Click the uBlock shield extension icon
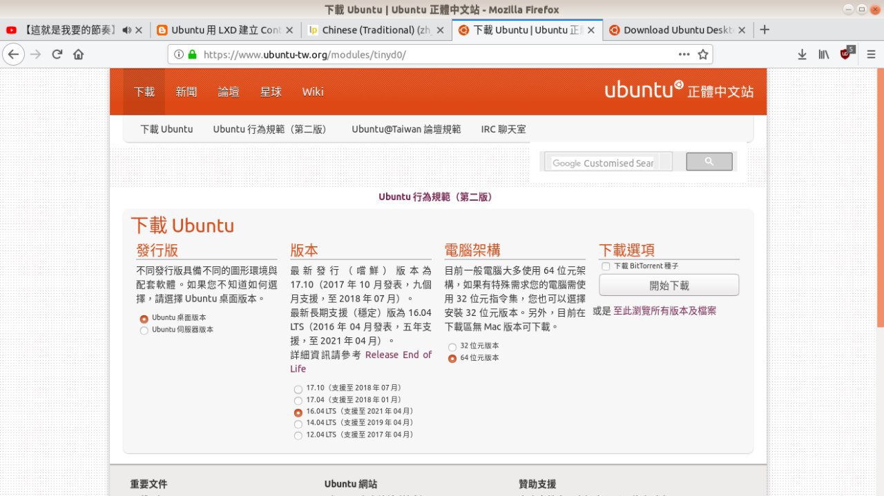The image size is (884, 496). pyautogui.click(x=847, y=54)
